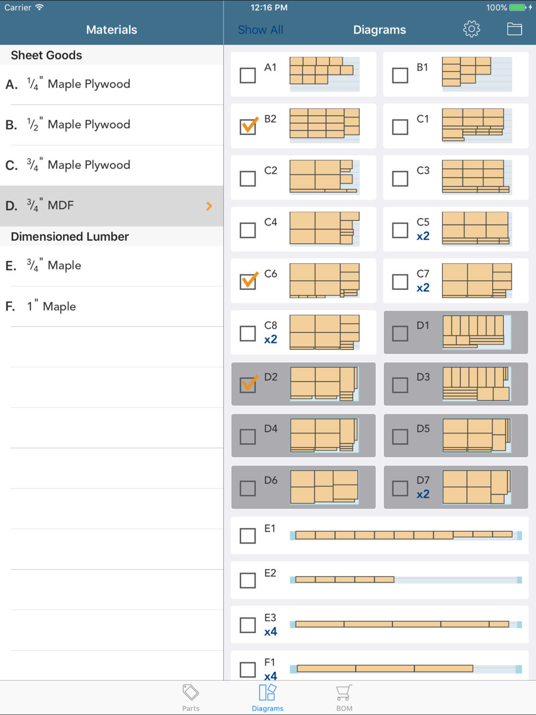The width and height of the screenshot is (536, 715).
Task: Open the E3 board diagram strip
Action: 406,624
